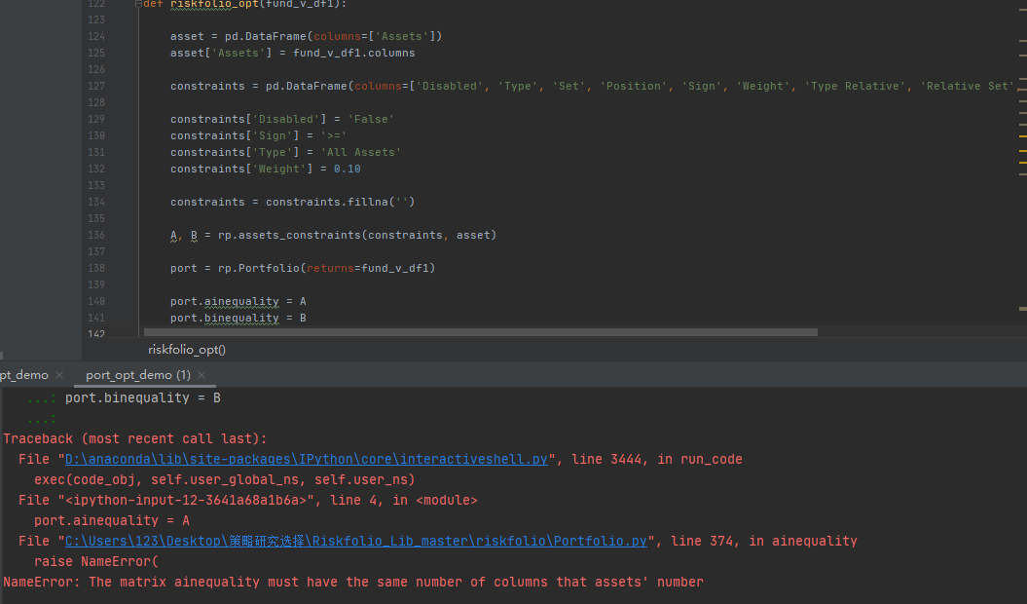
Task: Click the constraints.fillna('') line
Action: [x=292, y=202]
